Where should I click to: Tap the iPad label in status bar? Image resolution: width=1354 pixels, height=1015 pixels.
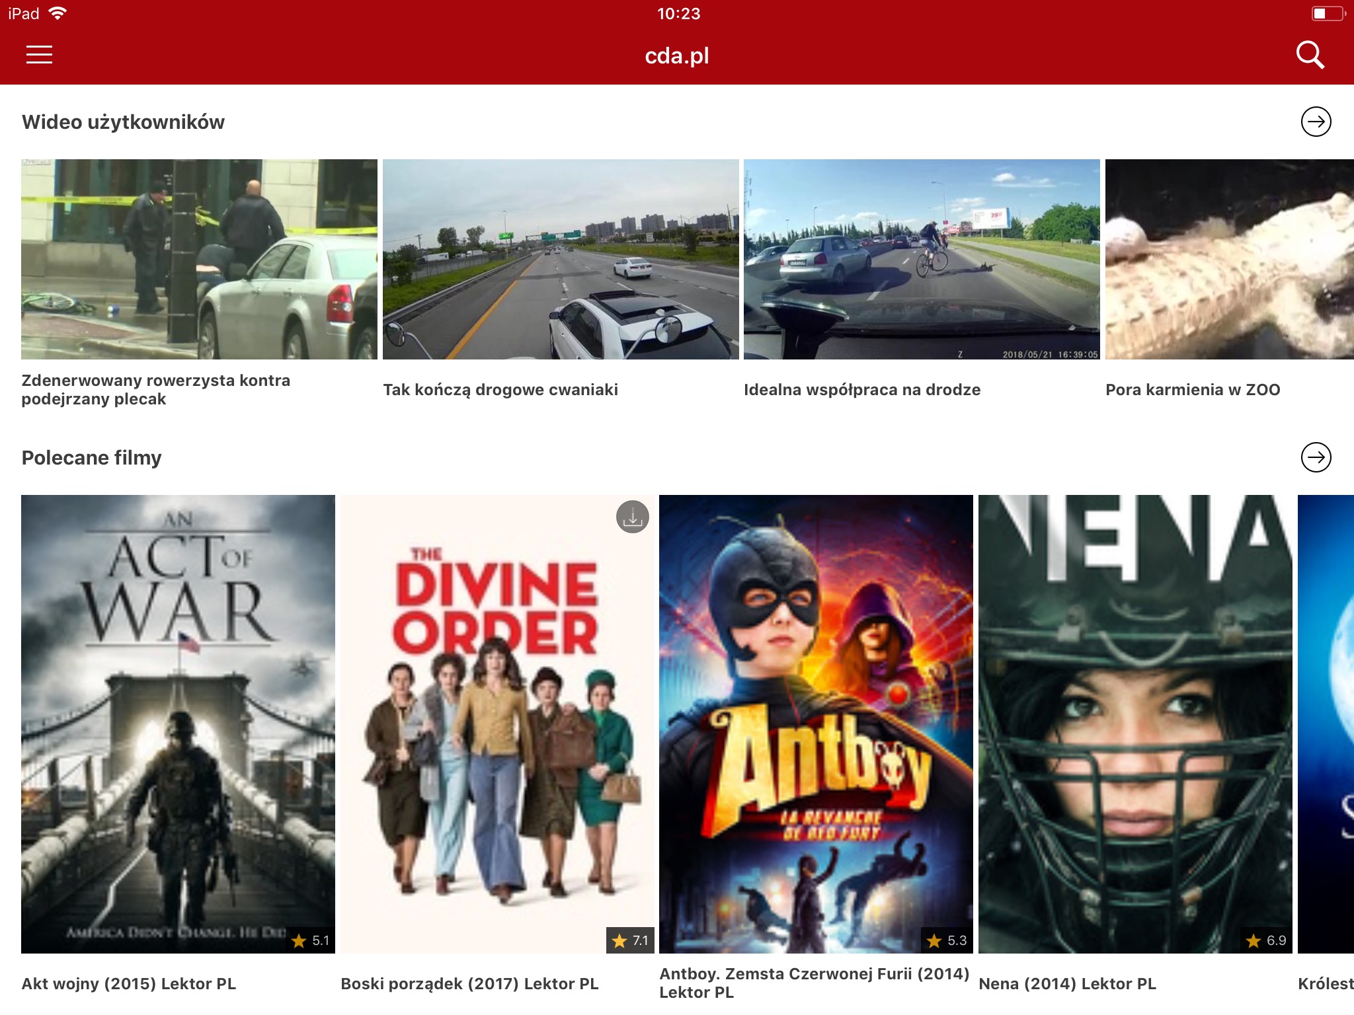pos(24,13)
